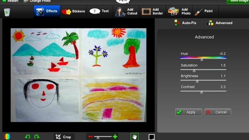The height and width of the screenshot is (140, 249).
Task: Open the Text tool tab
Action: pyautogui.click(x=100, y=11)
